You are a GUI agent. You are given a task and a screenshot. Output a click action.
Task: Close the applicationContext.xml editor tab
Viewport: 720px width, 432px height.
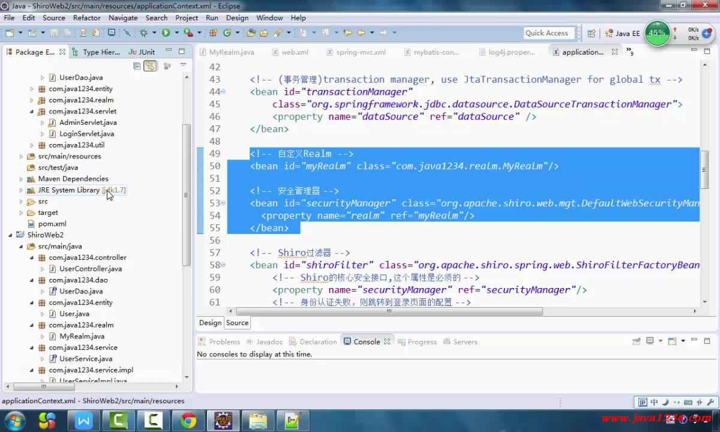614,52
